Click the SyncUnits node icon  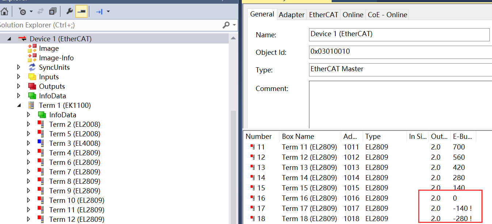[32, 67]
